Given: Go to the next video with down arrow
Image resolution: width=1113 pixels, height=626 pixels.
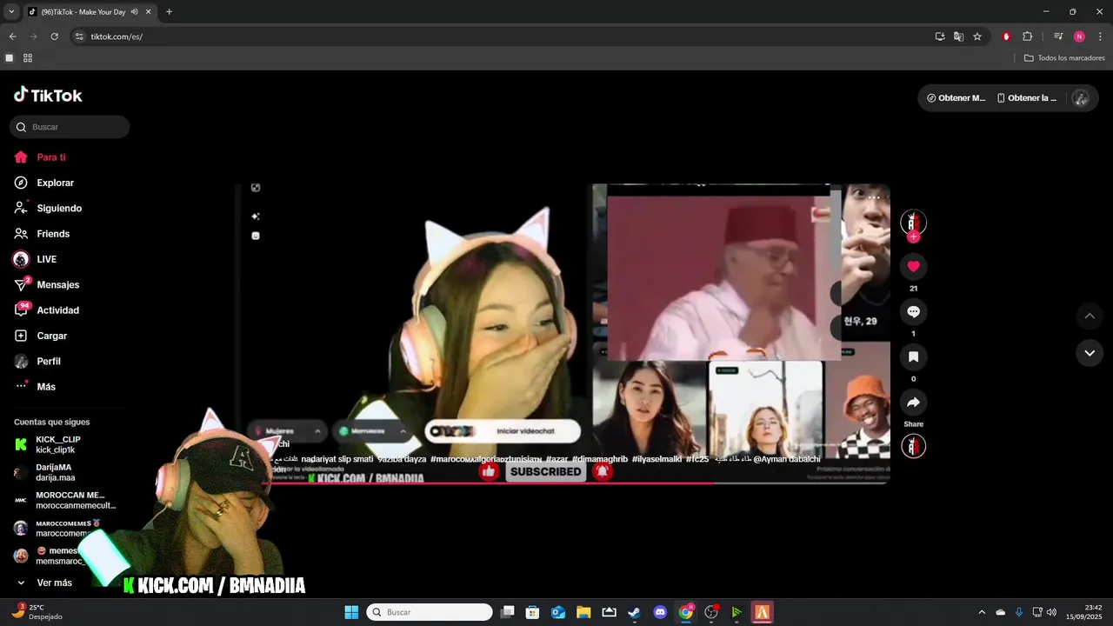Looking at the screenshot, I should [1090, 353].
